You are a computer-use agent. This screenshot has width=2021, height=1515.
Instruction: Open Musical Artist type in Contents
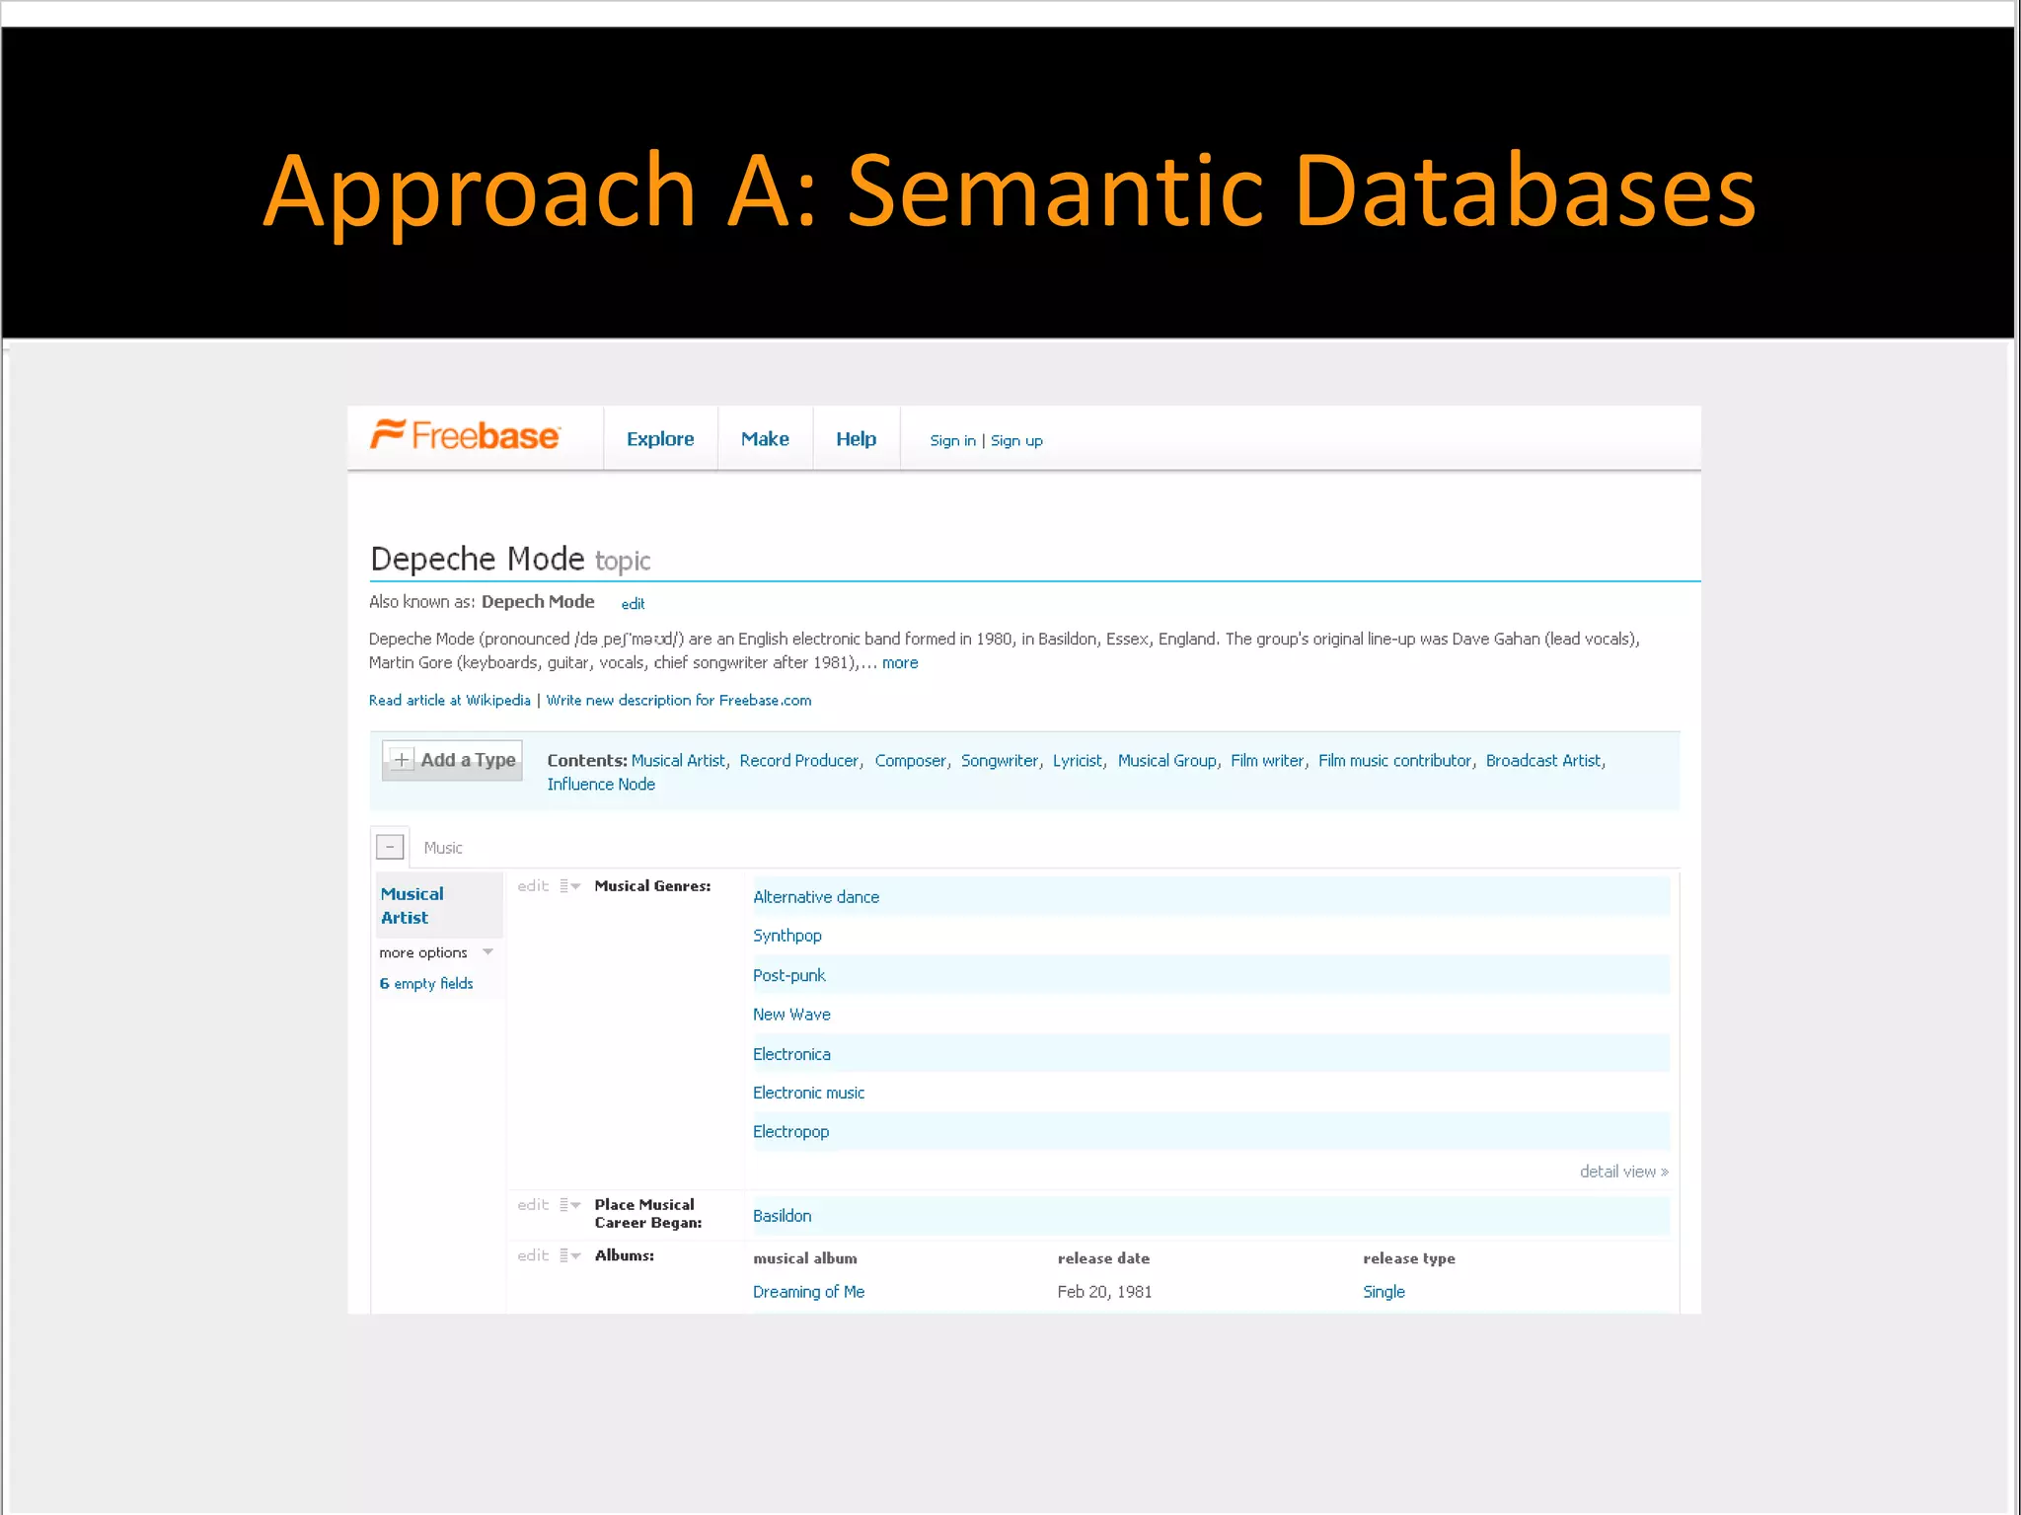pos(678,761)
